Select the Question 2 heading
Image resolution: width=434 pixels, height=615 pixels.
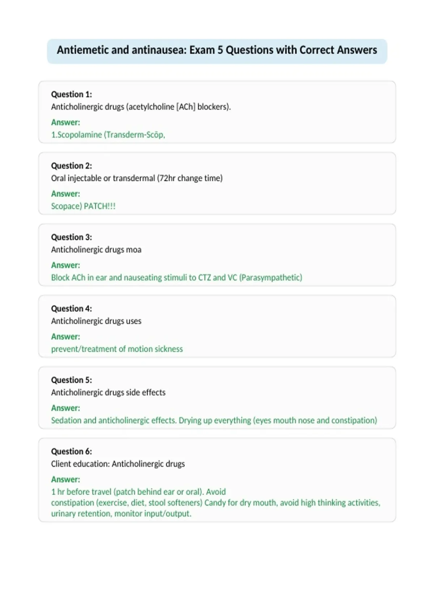(x=72, y=166)
